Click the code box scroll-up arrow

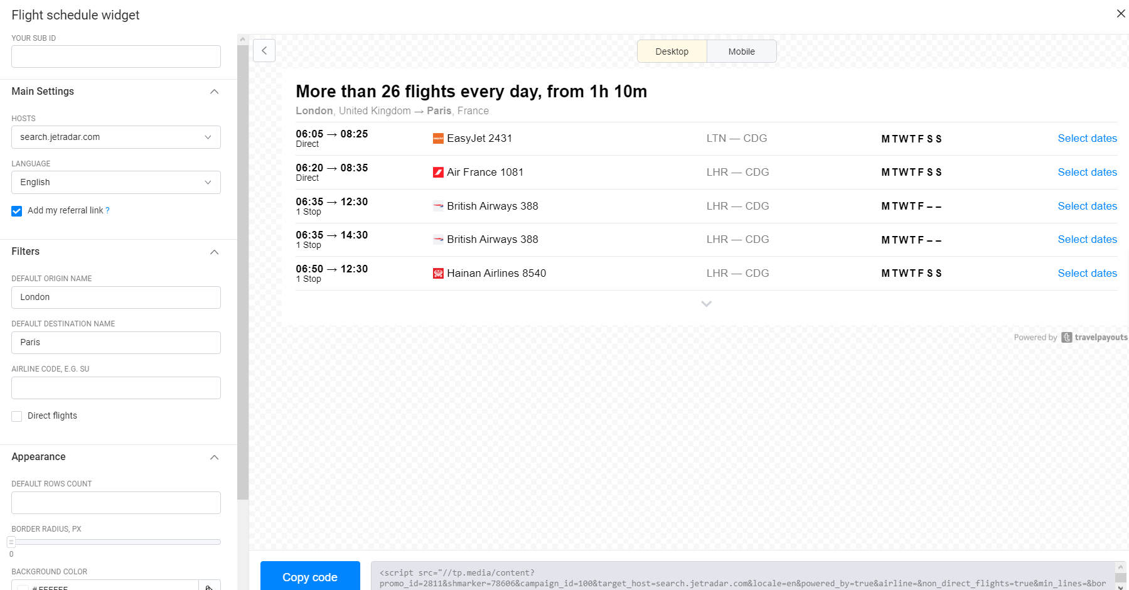[x=1120, y=567]
